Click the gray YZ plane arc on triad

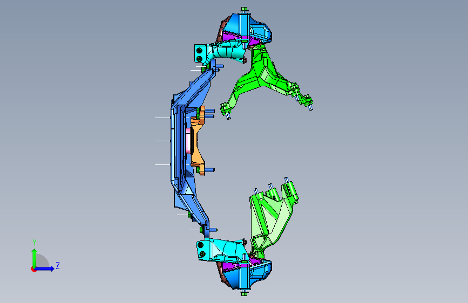pos(43,260)
